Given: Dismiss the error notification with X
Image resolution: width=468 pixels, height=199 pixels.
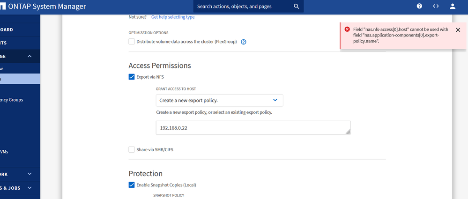Looking at the screenshot, I should pyautogui.click(x=458, y=29).
